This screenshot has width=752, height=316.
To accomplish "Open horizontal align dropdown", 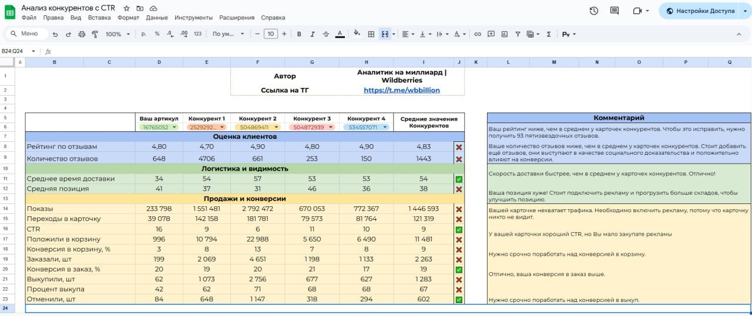I will click(407, 34).
